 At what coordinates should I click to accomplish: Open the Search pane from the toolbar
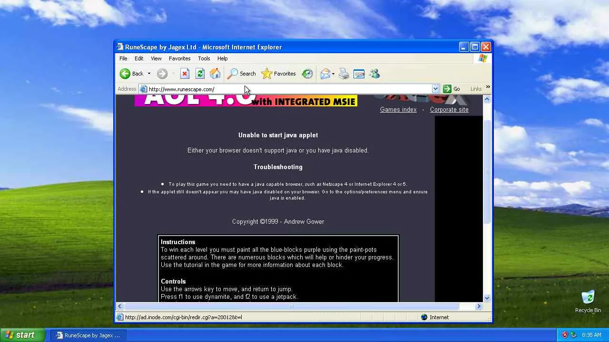click(242, 74)
